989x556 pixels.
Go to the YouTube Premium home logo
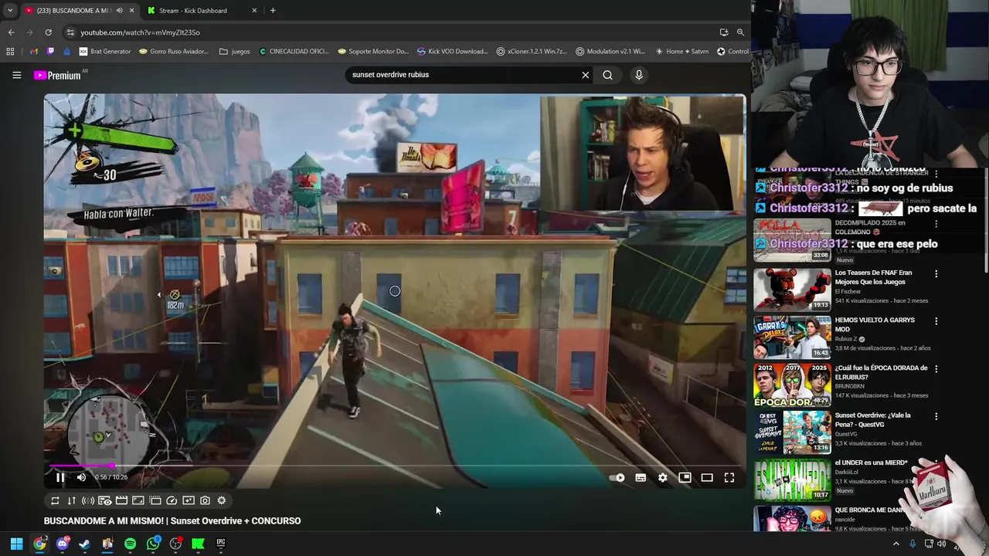(58, 75)
